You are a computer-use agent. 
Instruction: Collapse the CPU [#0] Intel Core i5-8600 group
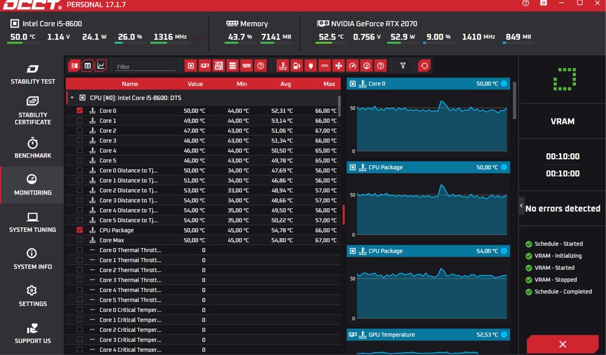pyautogui.click(x=72, y=98)
